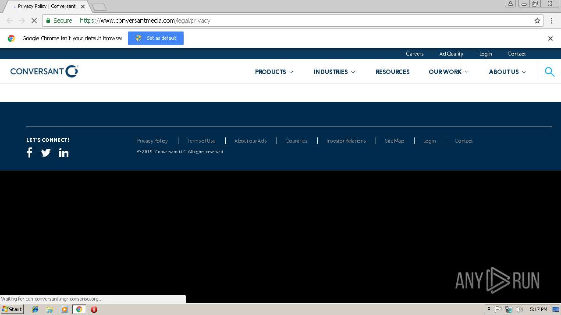Click the copyright 2019 Conversant LLC text
This screenshot has width=561, height=315.
coord(181,152)
